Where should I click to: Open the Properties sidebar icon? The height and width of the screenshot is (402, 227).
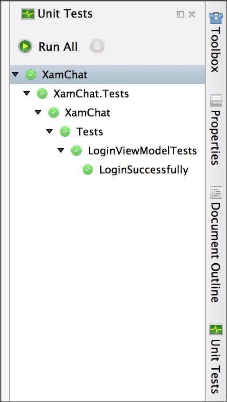(216, 100)
